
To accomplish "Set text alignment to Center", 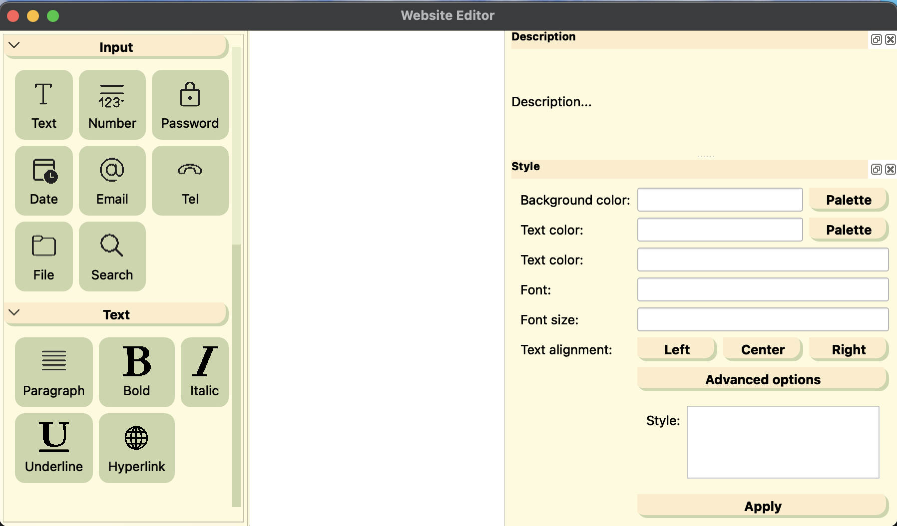I will (762, 350).
